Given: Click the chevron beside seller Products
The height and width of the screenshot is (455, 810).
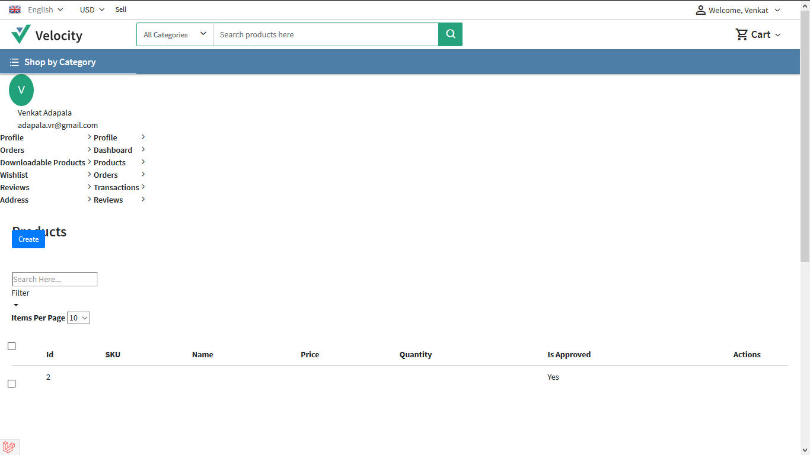Looking at the screenshot, I should click(x=143, y=162).
